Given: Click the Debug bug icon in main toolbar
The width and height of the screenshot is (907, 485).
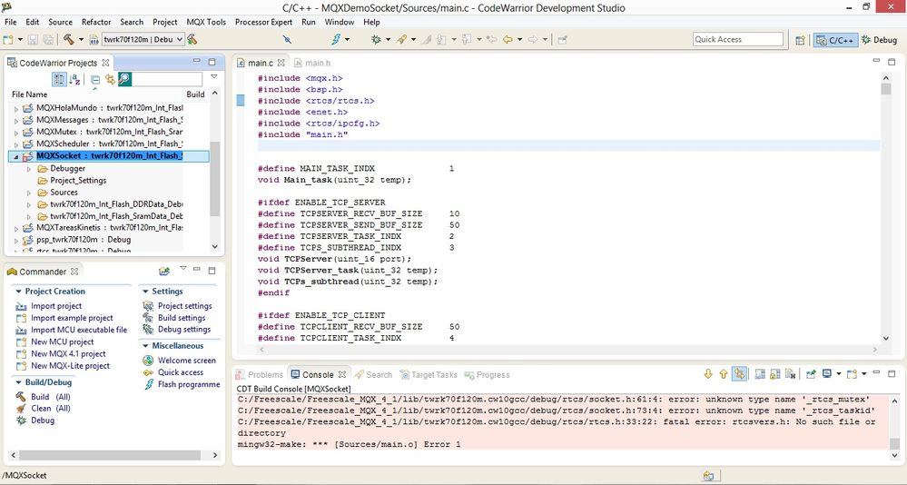Looking at the screenshot, I should (377, 40).
